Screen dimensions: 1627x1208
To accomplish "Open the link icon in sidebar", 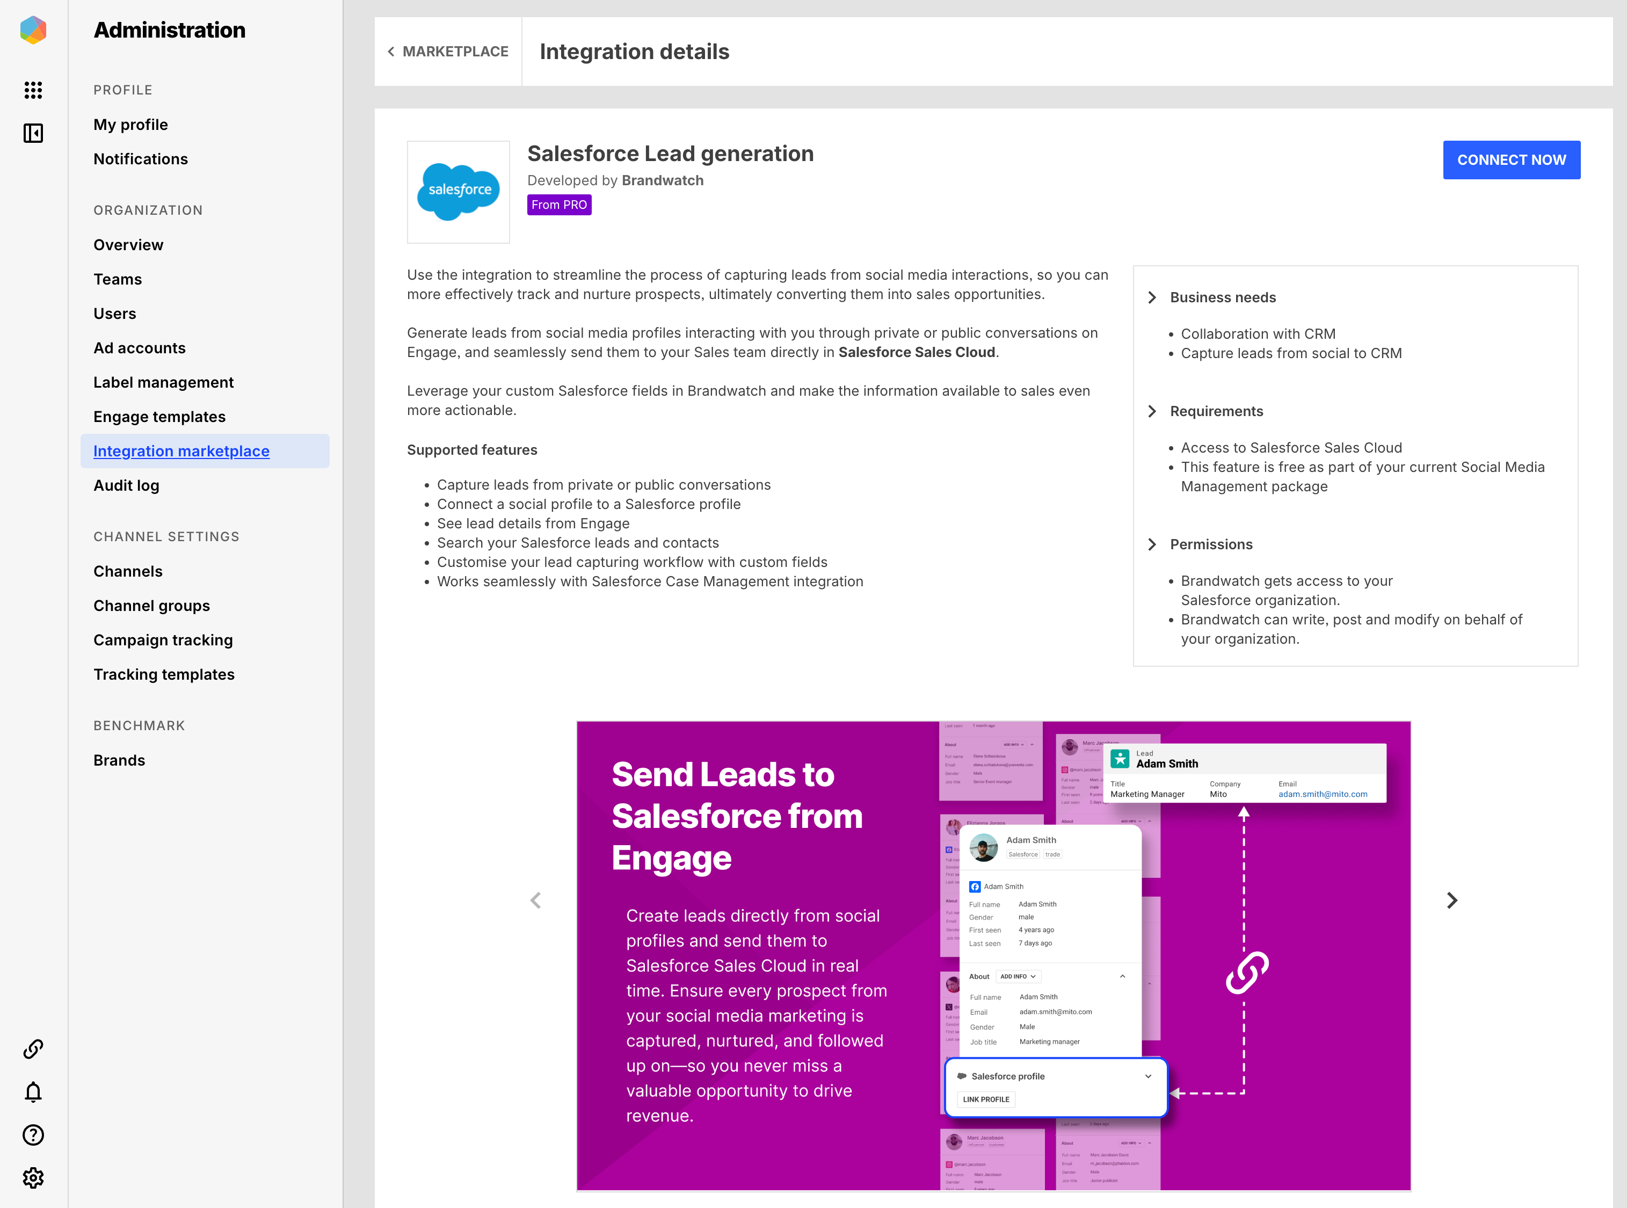I will (x=34, y=1049).
